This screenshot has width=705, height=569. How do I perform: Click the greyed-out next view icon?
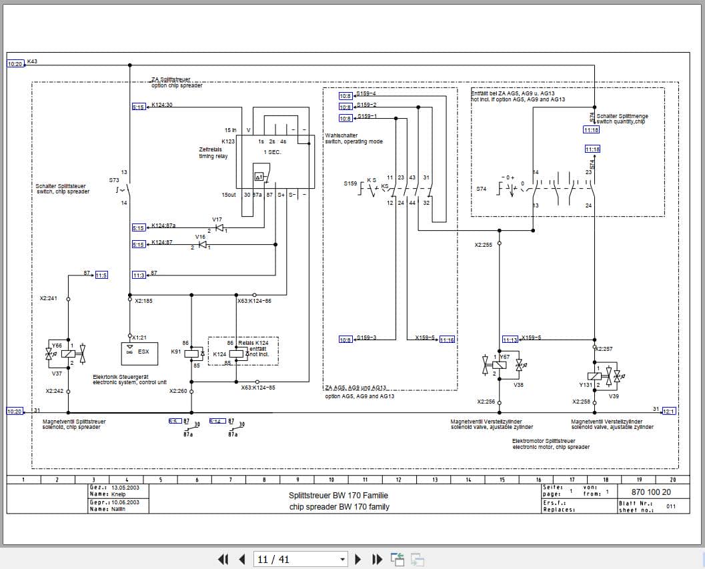(418, 559)
